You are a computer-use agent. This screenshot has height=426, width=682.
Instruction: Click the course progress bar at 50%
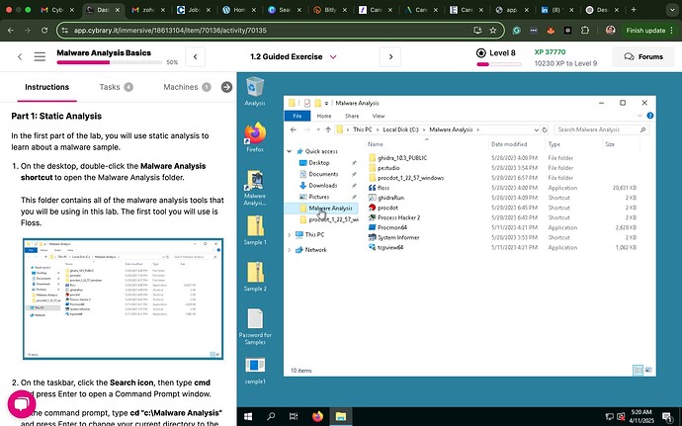pyautogui.click(x=110, y=62)
